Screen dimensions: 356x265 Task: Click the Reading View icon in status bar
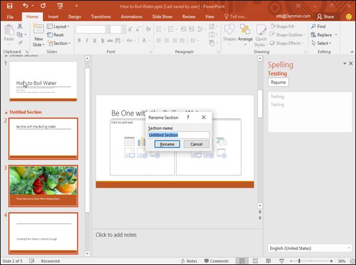coord(268,261)
